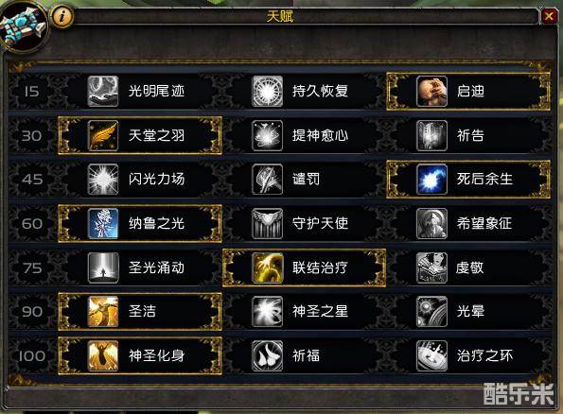Click the 祈福 talent at level 100
The height and width of the screenshot is (414, 563).
pyautogui.click(x=304, y=355)
